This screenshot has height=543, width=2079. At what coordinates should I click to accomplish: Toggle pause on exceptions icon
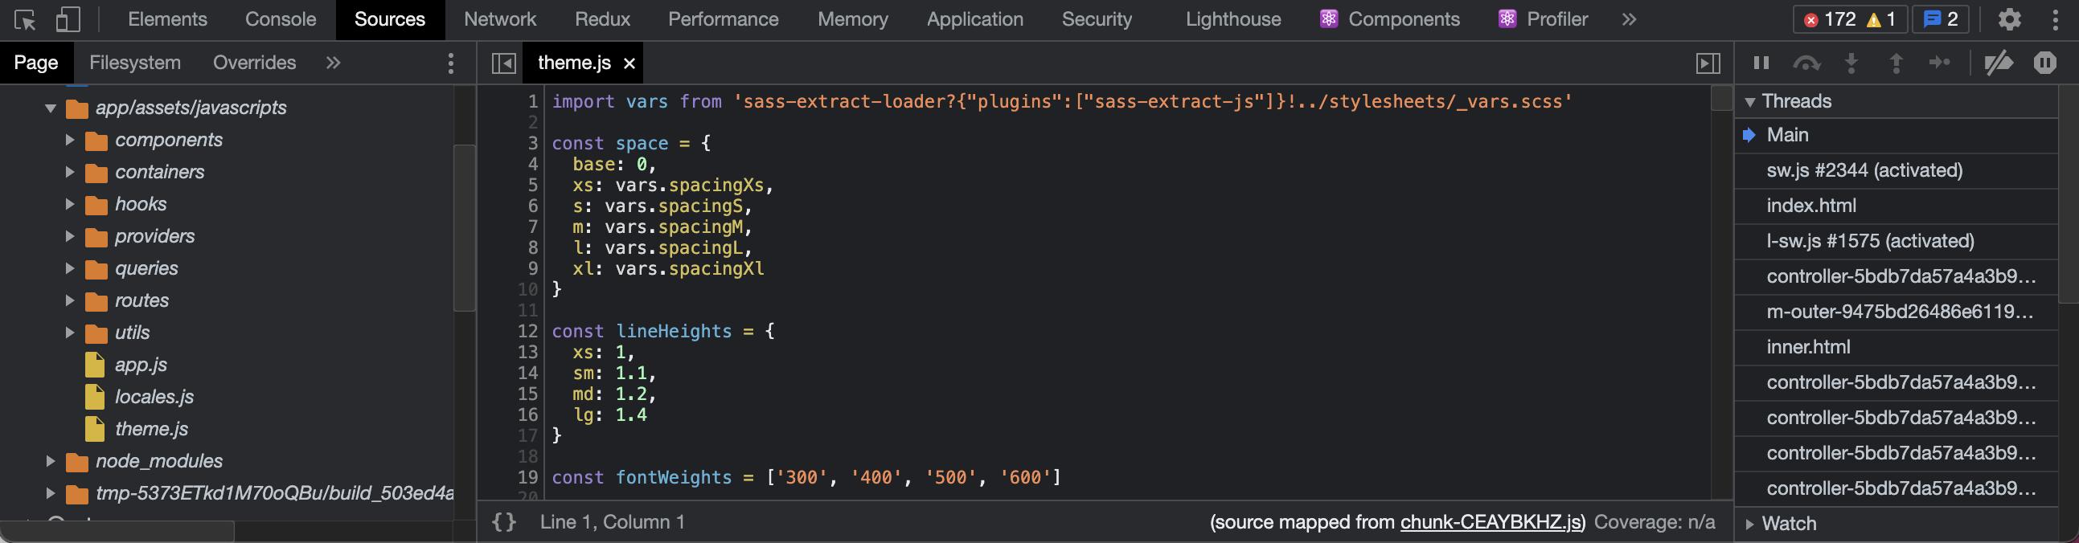[x=2044, y=62]
